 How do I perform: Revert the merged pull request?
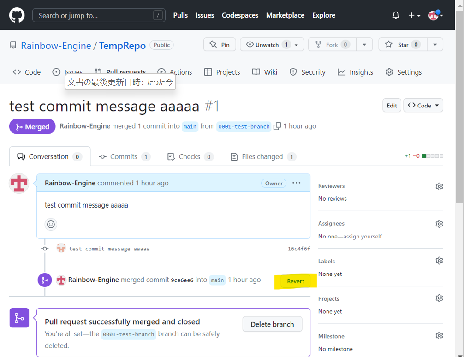pyautogui.click(x=296, y=281)
